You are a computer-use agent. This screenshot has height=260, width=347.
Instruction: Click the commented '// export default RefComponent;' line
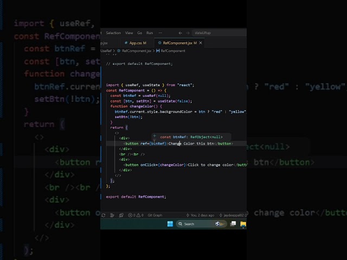coord(139,64)
